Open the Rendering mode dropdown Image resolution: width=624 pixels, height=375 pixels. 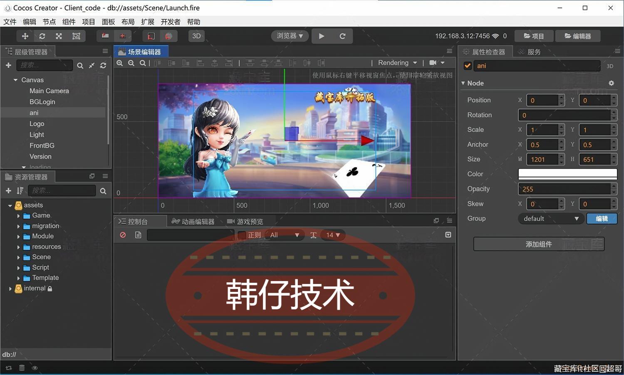397,63
